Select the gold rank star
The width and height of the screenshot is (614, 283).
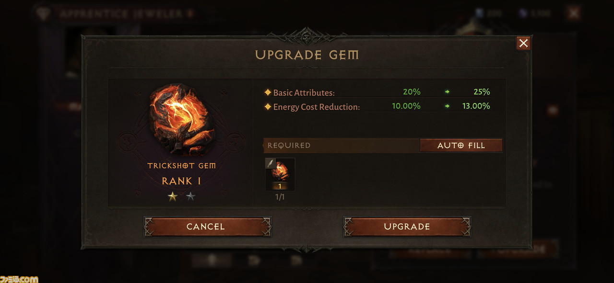(173, 196)
